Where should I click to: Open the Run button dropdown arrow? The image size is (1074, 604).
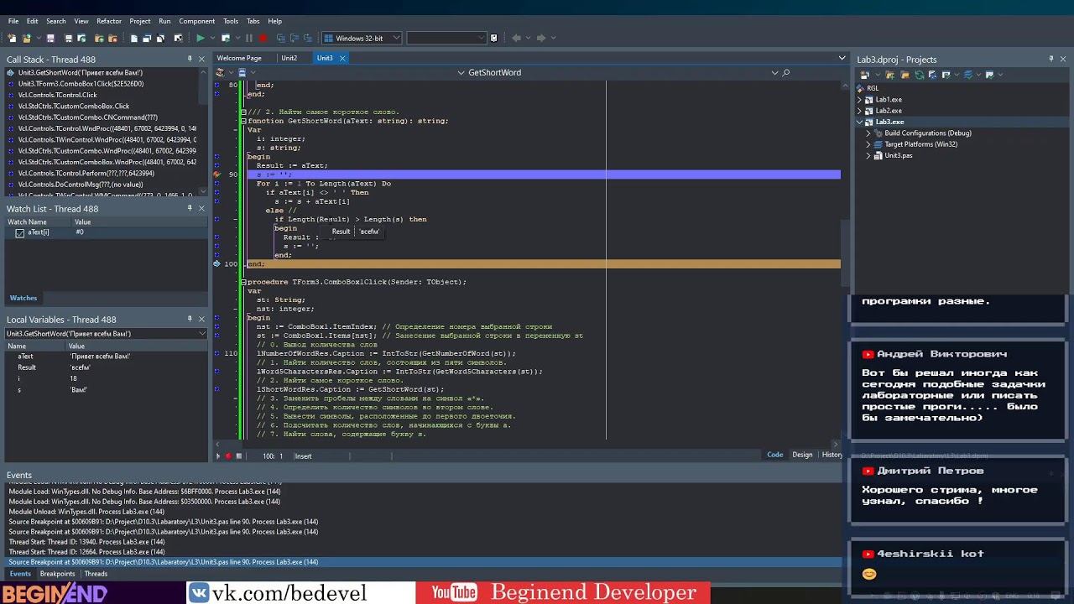pos(211,38)
